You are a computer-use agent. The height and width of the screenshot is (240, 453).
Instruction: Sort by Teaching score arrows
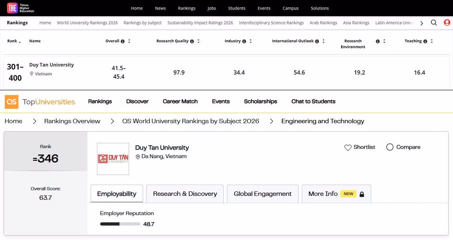click(x=432, y=41)
